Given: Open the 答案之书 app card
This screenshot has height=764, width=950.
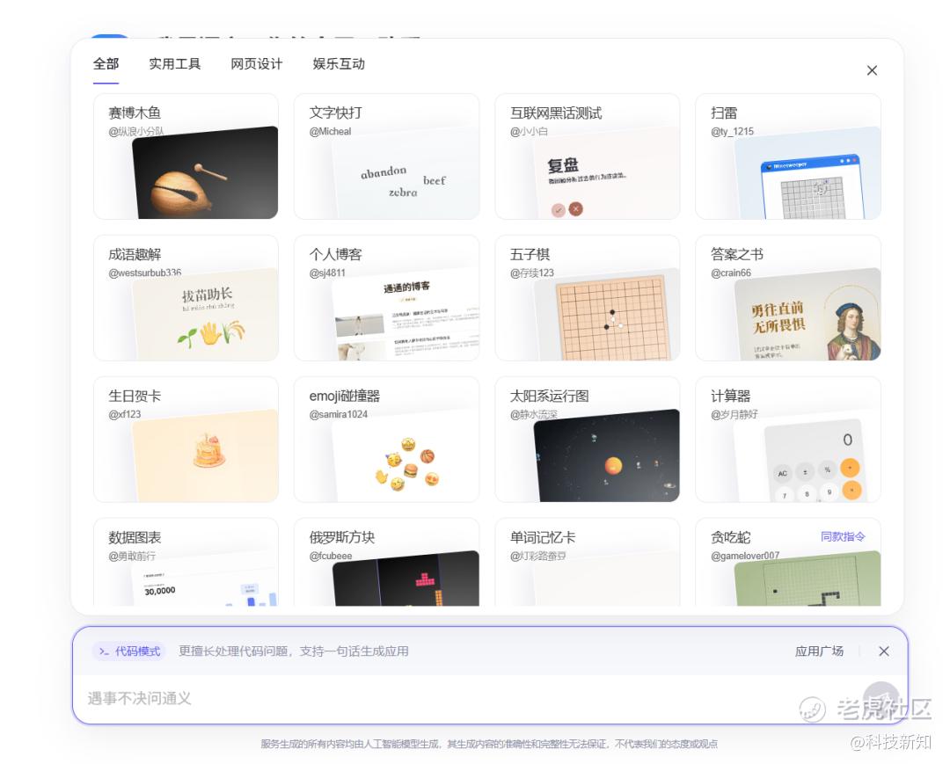Looking at the screenshot, I should 788,298.
